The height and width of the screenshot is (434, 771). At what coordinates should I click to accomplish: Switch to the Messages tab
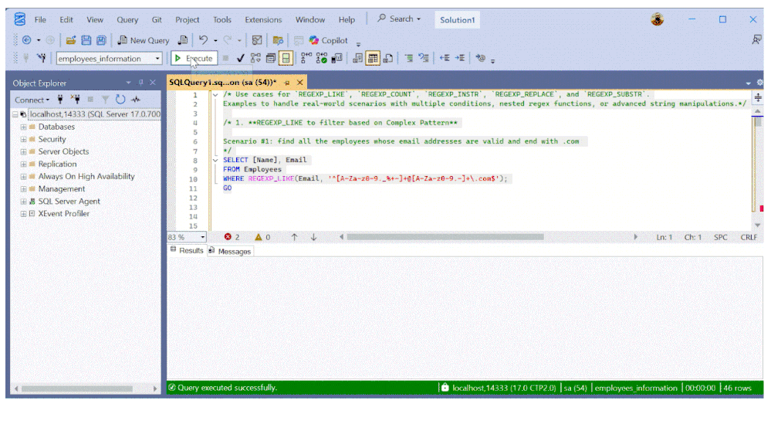(x=230, y=252)
